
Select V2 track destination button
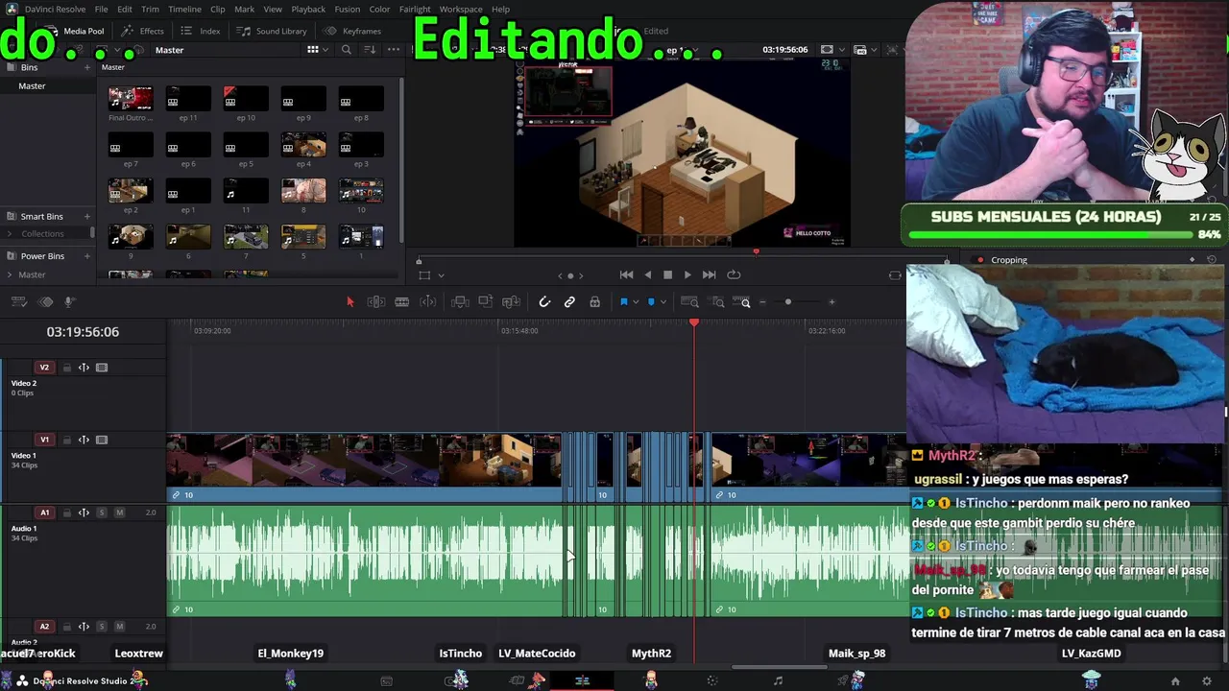tap(44, 368)
